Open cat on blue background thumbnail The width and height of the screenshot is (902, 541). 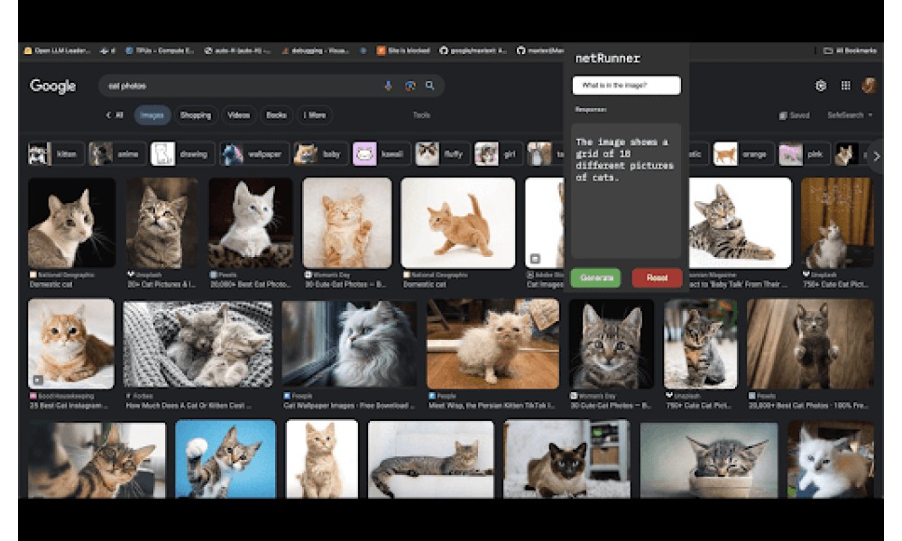(x=225, y=459)
